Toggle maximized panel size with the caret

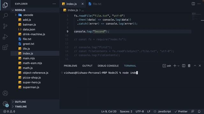tap(195, 66)
